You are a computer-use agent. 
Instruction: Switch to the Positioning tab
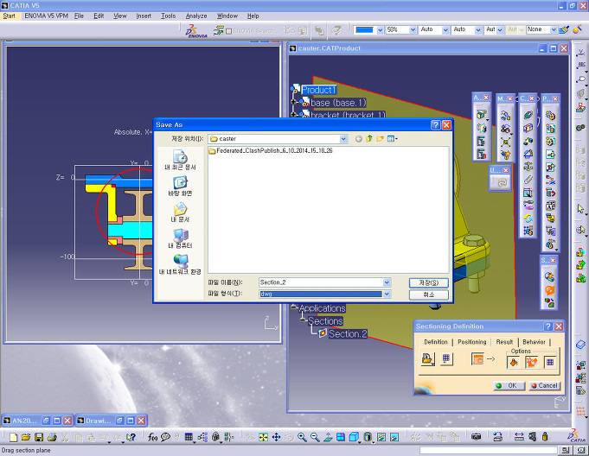pyautogui.click(x=471, y=342)
